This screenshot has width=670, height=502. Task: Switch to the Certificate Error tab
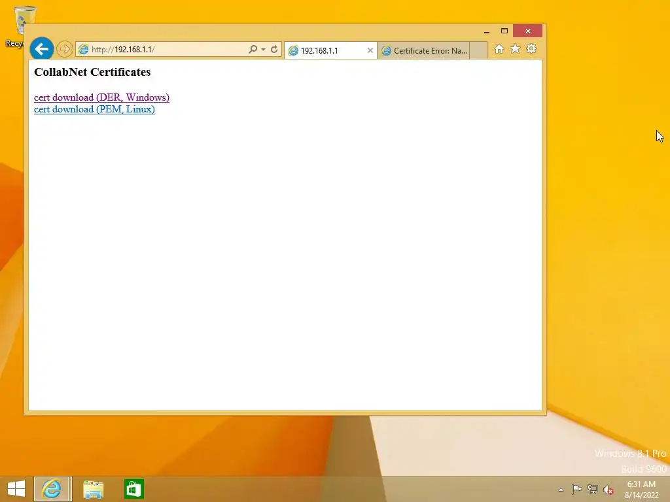pos(423,50)
